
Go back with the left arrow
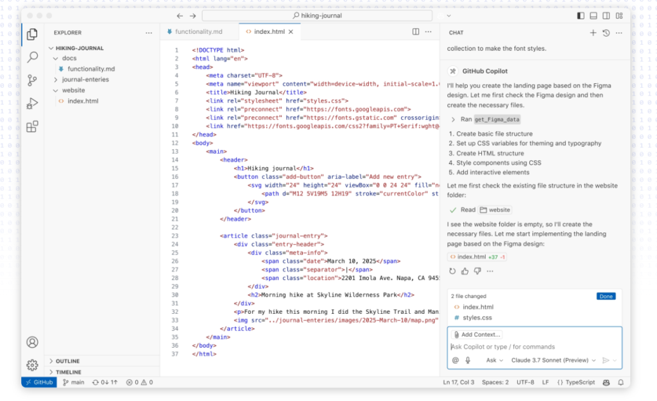(x=180, y=15)
